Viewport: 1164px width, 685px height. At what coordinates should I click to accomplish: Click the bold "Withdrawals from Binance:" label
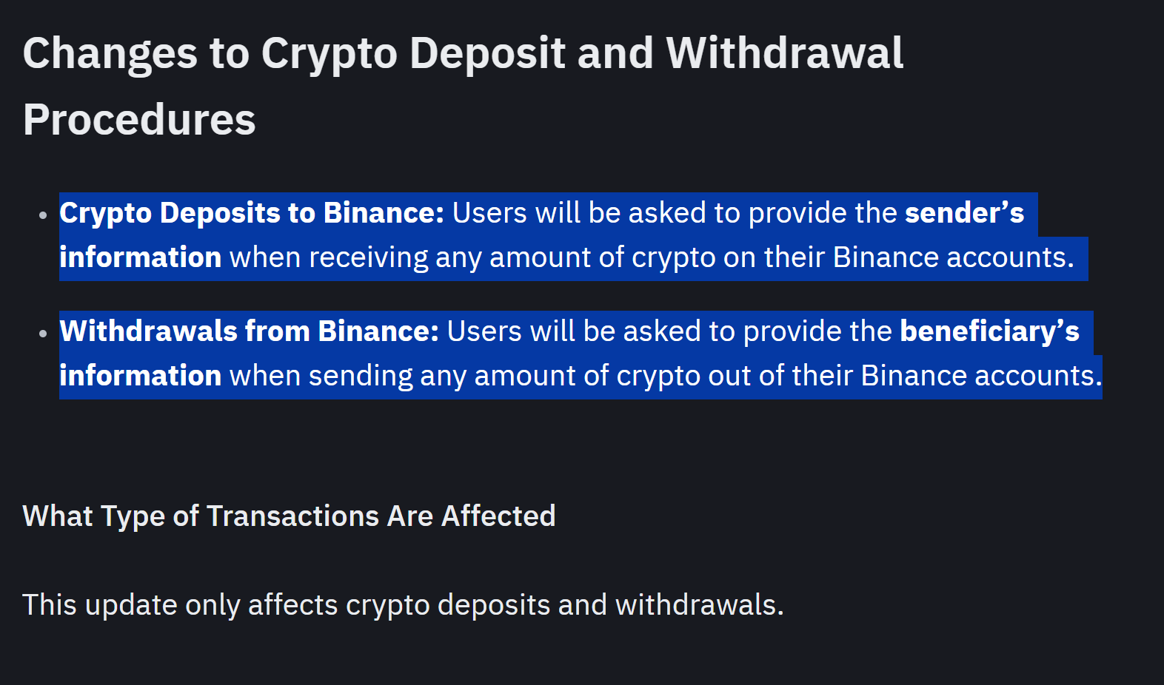[x=250, y=331]
